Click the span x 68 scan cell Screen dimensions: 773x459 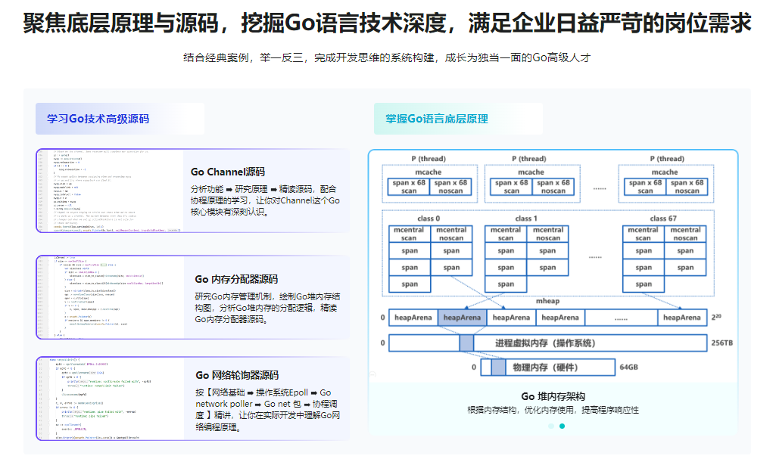coord(409,187)
